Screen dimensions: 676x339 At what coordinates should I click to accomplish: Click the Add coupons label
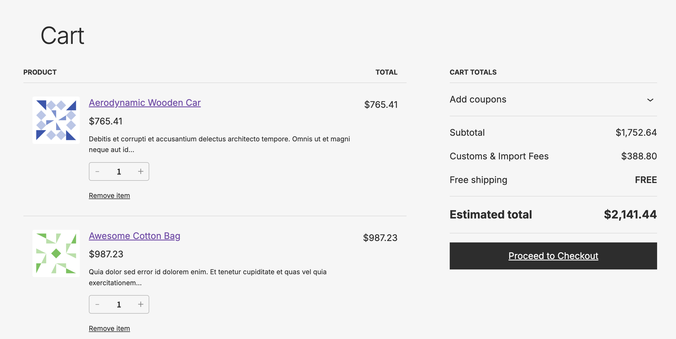(x=478, y=99)
